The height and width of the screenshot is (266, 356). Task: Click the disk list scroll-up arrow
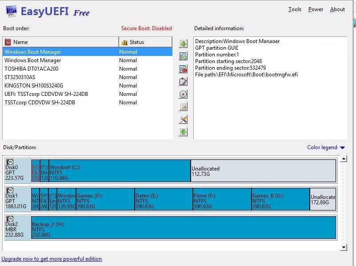[344, 159]
